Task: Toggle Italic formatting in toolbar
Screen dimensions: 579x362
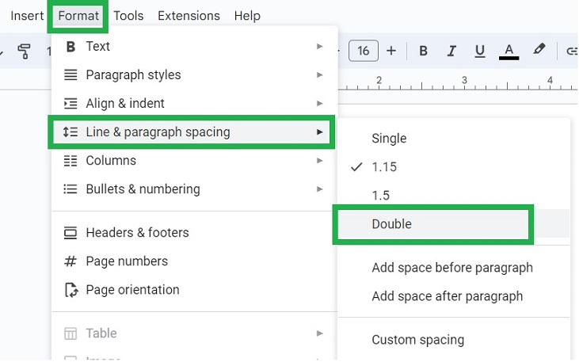Action: [x=451, y=51]
